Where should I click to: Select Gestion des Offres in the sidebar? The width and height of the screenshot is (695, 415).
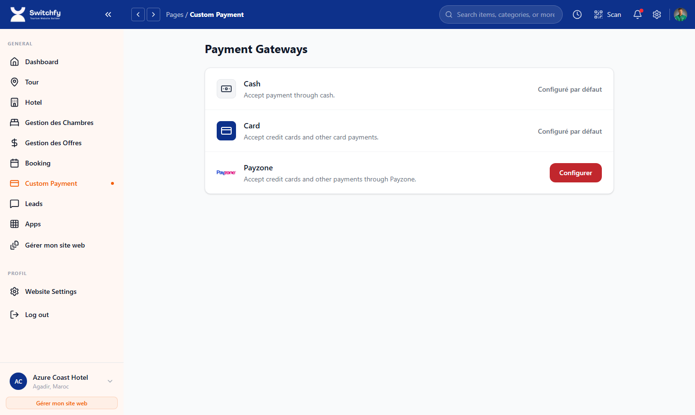click(x=53, y=143)
